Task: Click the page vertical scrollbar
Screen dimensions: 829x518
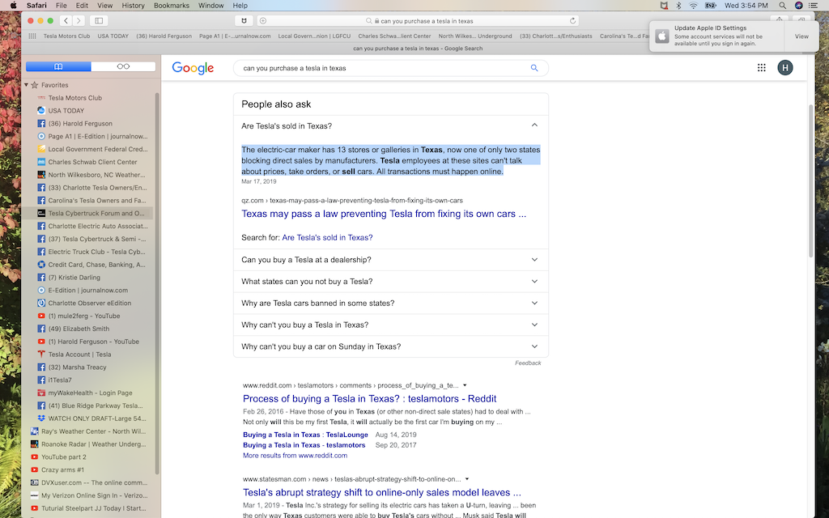Action: tap(810, 181)
